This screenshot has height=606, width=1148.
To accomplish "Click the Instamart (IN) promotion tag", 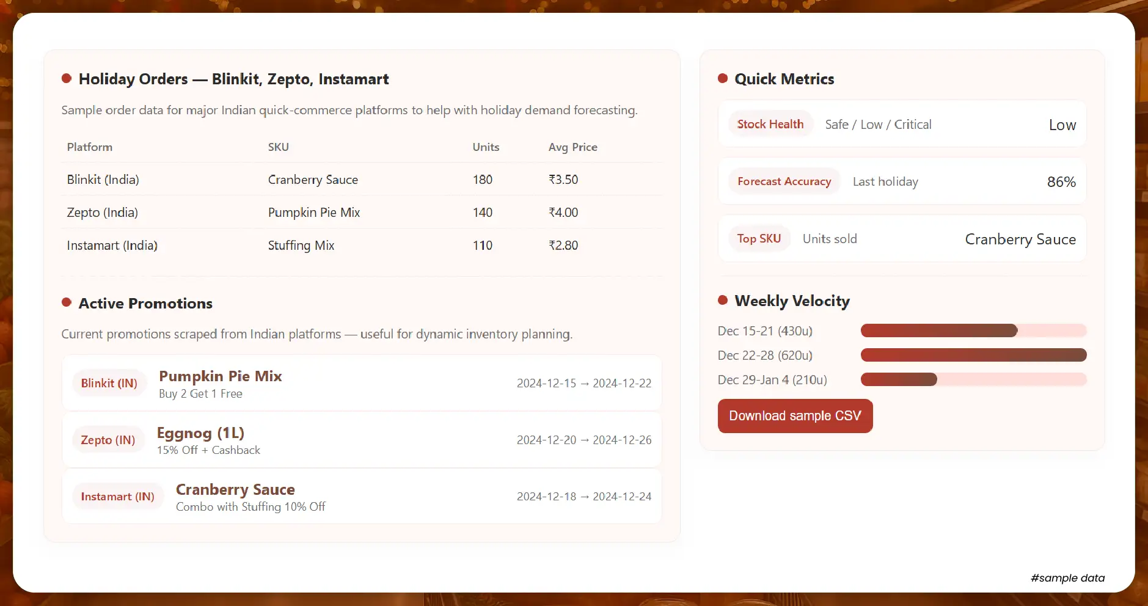I will [x=117, y=497].
